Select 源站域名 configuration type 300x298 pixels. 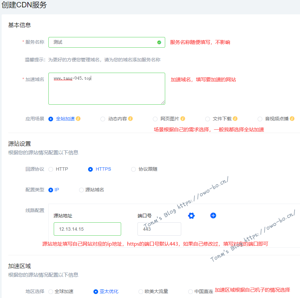[81, 190]
